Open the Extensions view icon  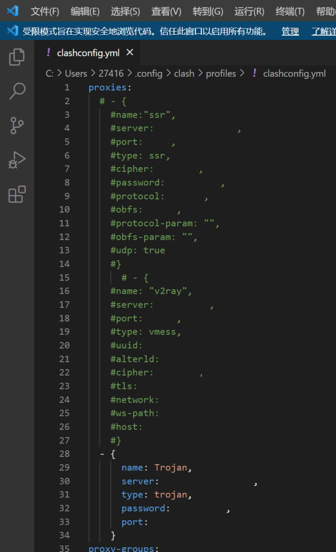coord(17,195)
